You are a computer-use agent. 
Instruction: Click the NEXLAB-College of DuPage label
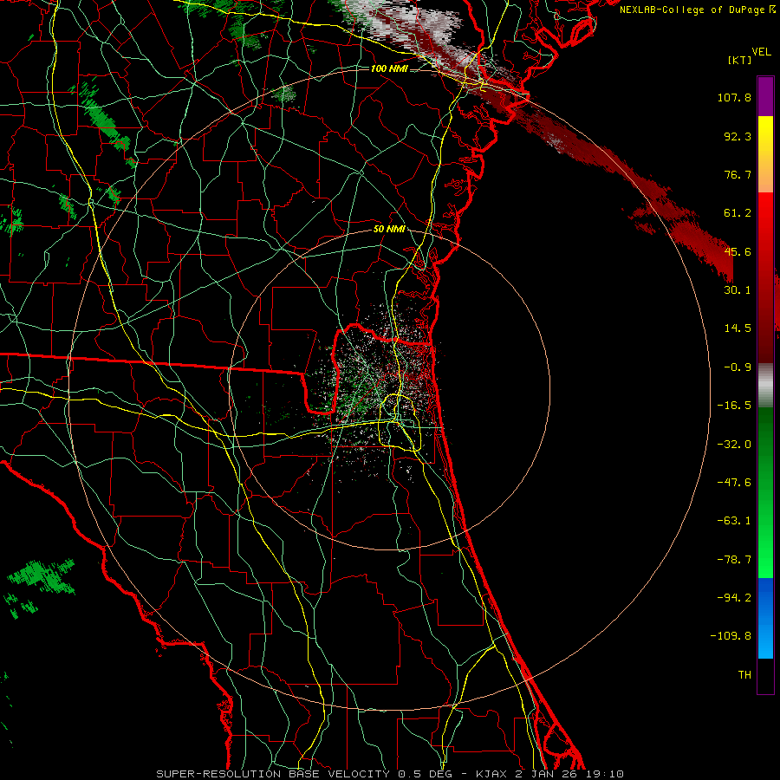coord(692,10)
